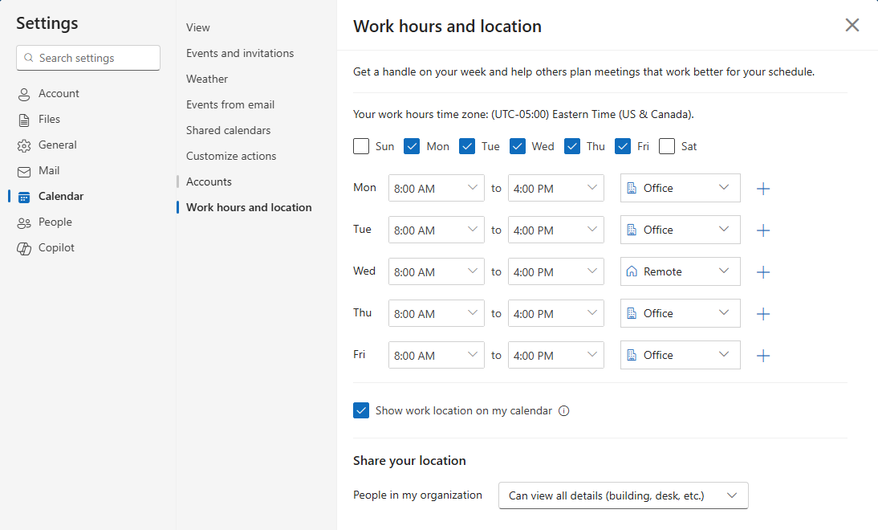Close the Settings dialog
This screenshot has width=878, height=530.
852,25
